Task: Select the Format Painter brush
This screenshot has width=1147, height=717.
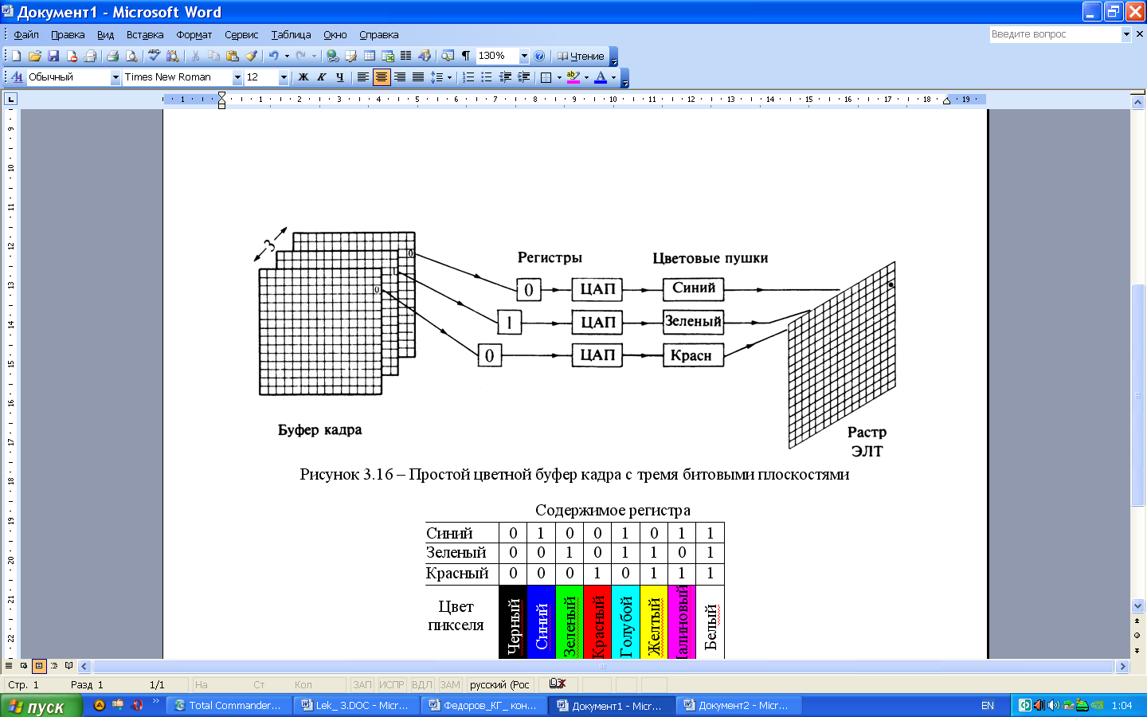Action: [x=252, y=56]
